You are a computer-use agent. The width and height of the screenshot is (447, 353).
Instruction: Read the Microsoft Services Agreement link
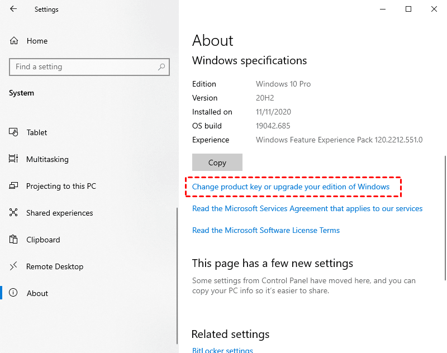pyautogui.click(x=307, y=208)
